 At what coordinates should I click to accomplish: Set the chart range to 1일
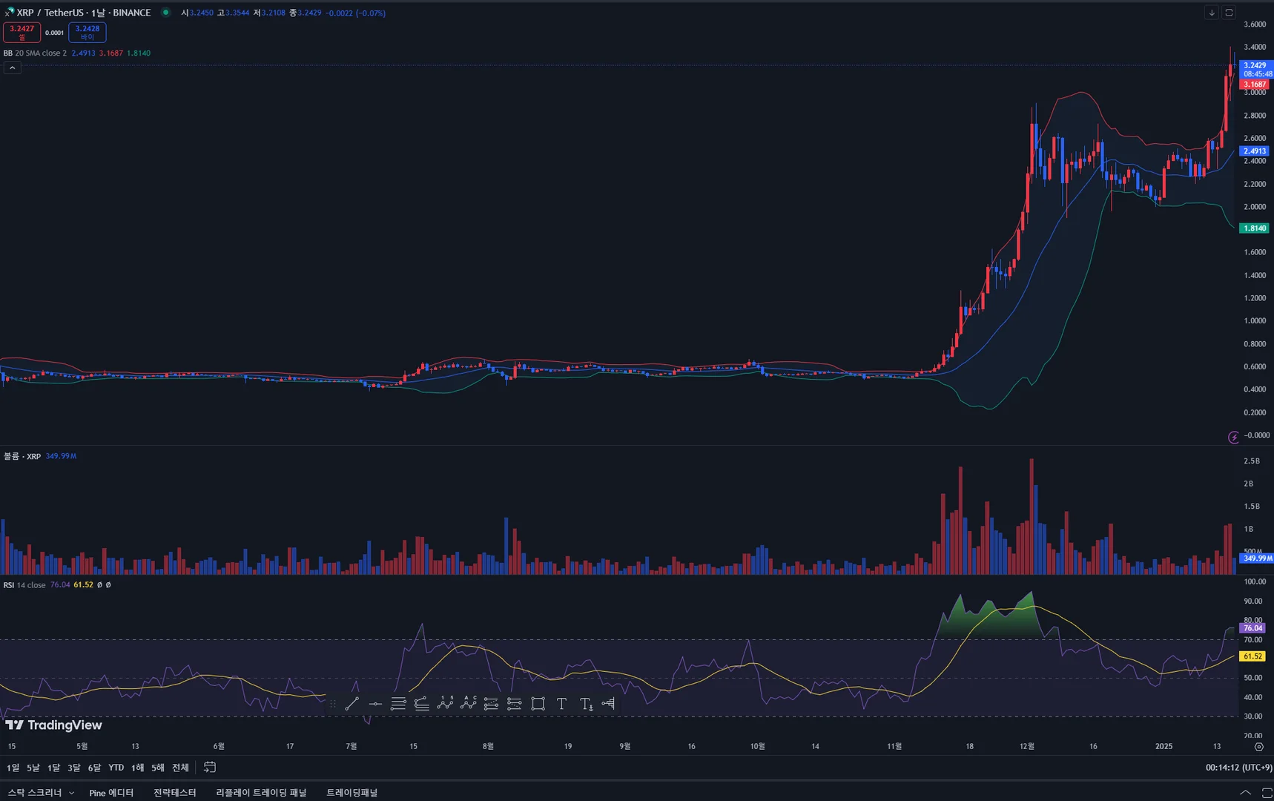(x=13, y=768)
